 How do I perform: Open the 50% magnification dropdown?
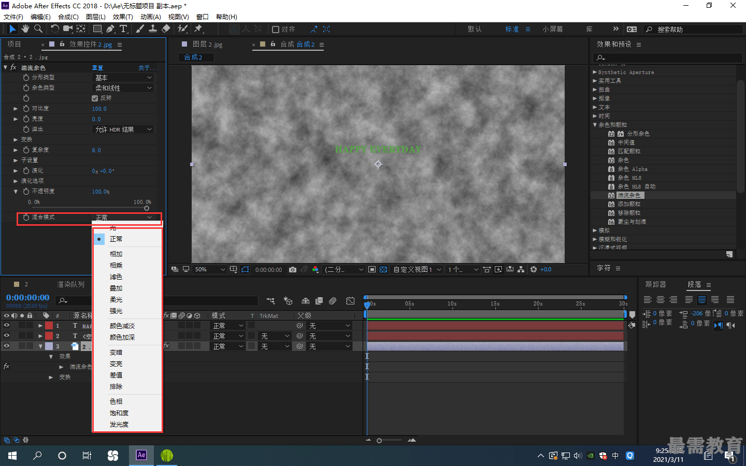pos(210,270)
